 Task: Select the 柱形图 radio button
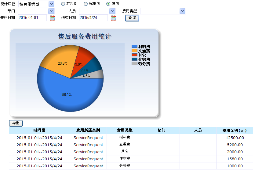[63, 4]
